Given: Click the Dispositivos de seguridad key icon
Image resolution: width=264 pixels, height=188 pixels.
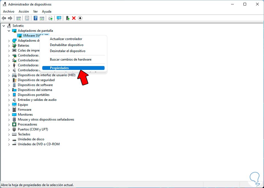Looking at the screenshot, I should click(x=14, y=80).
